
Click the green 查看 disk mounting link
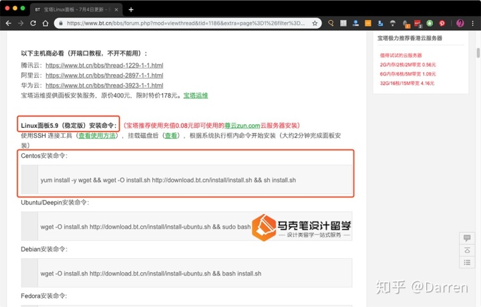pos(171,136)
